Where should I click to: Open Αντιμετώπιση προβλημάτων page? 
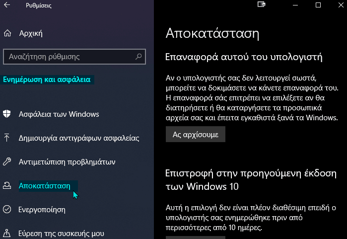point(67,162)
